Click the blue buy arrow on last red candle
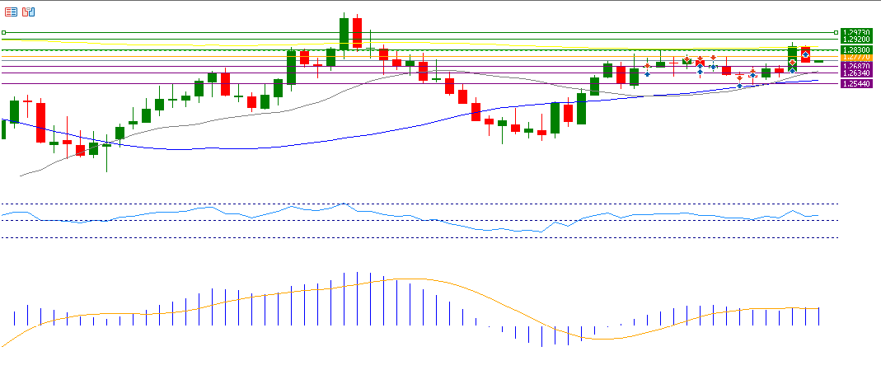The image size is (881, 370). coord(805,54)
